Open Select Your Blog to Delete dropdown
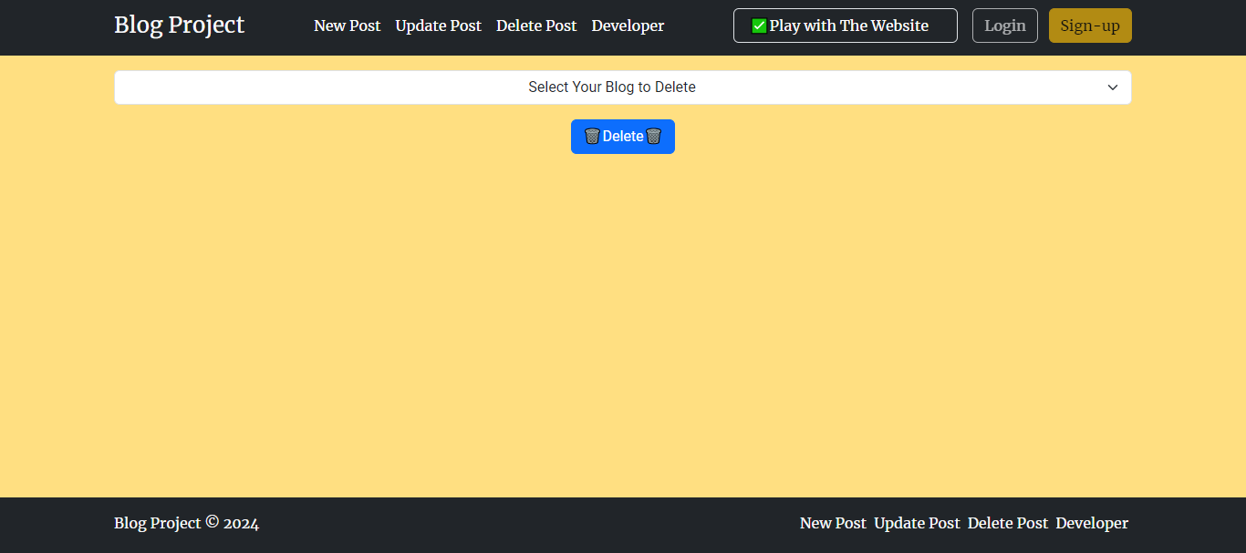Image resolution: width=1246 pixels, height=553 pixels. (623, 87)
